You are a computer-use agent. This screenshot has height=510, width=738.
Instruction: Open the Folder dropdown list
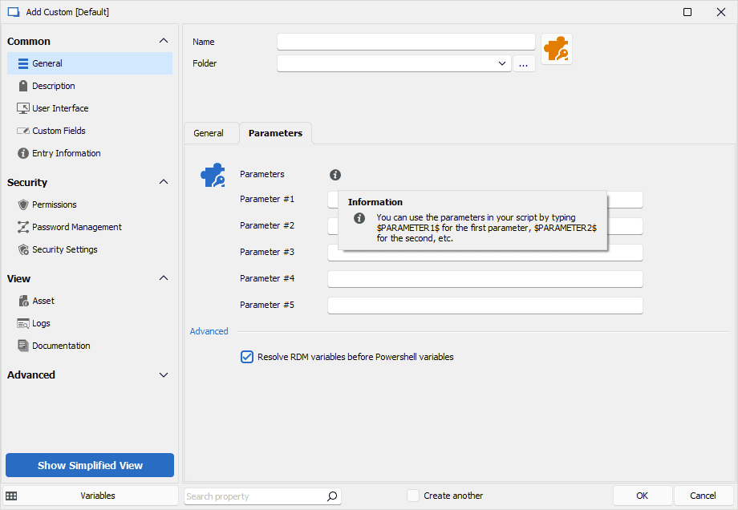[502, 63]
